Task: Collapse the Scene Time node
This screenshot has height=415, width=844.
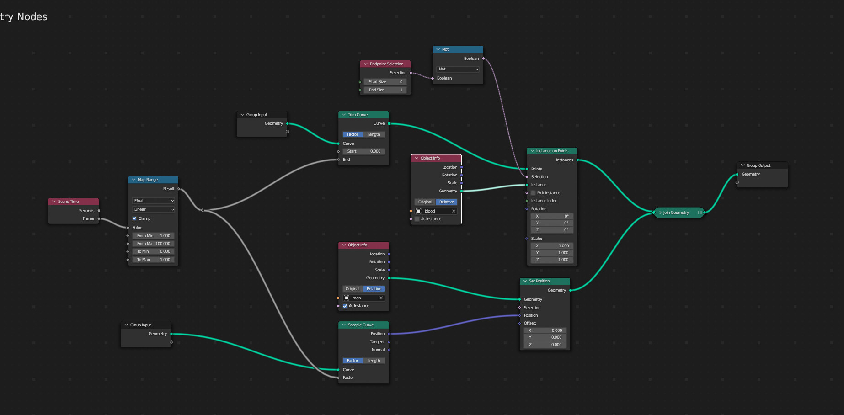Action: [x=54, y=202]
